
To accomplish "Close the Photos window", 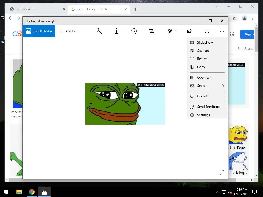I will pos(222,21).
